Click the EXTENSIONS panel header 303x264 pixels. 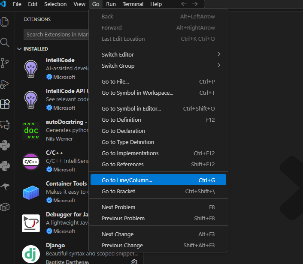pyautogui.click(x=37, y=19)
